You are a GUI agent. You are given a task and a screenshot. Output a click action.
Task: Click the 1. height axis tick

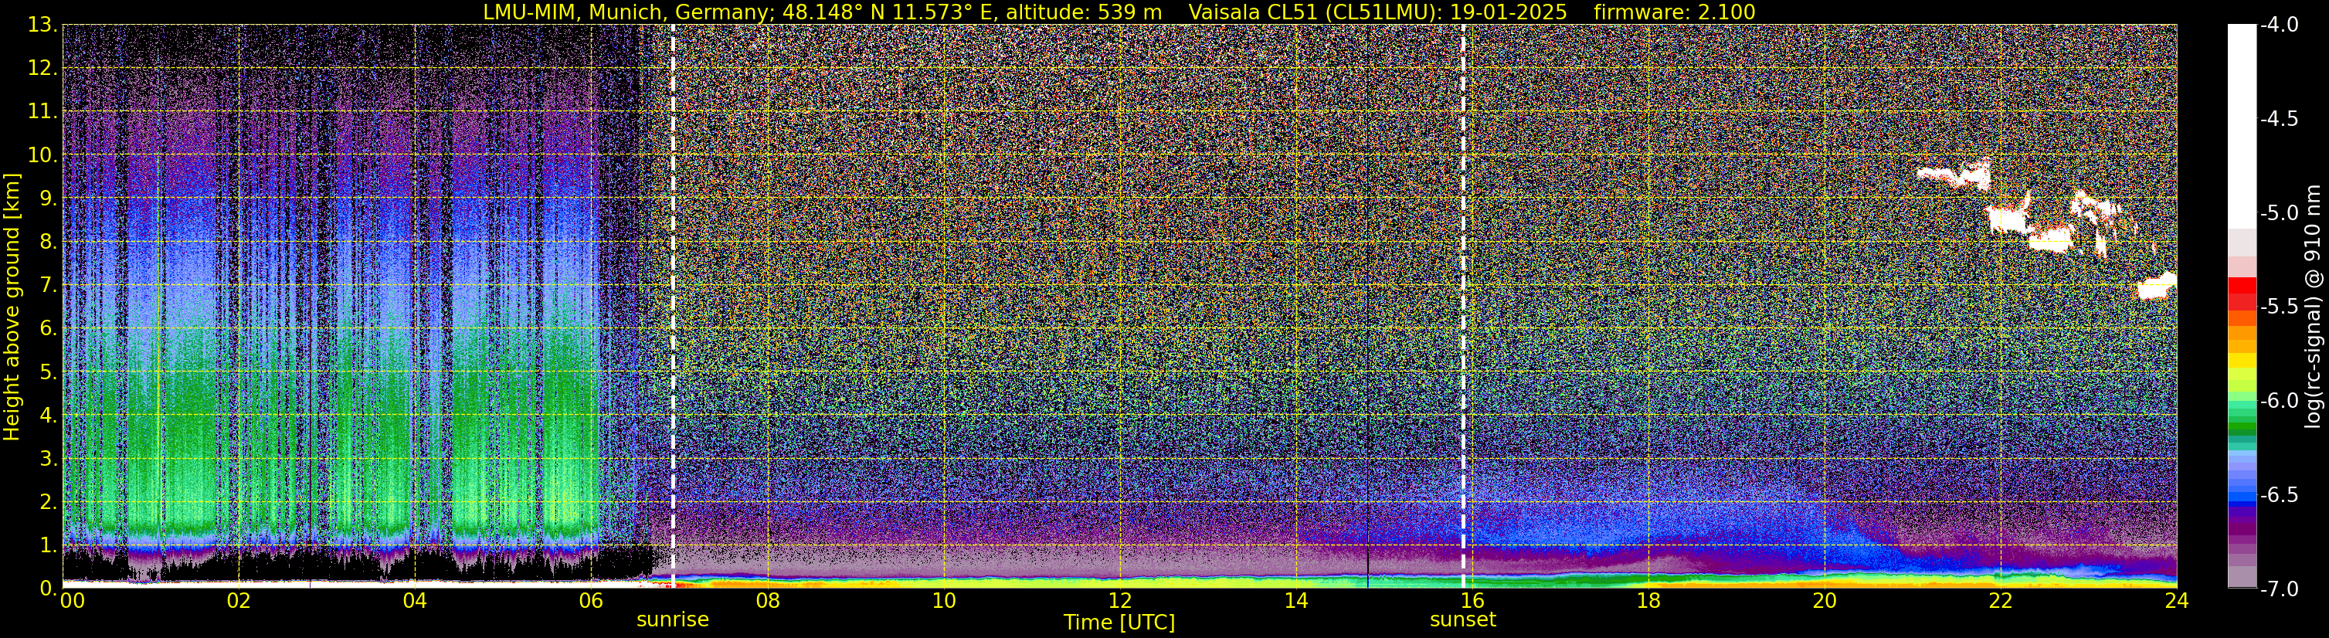click(49, 546)
